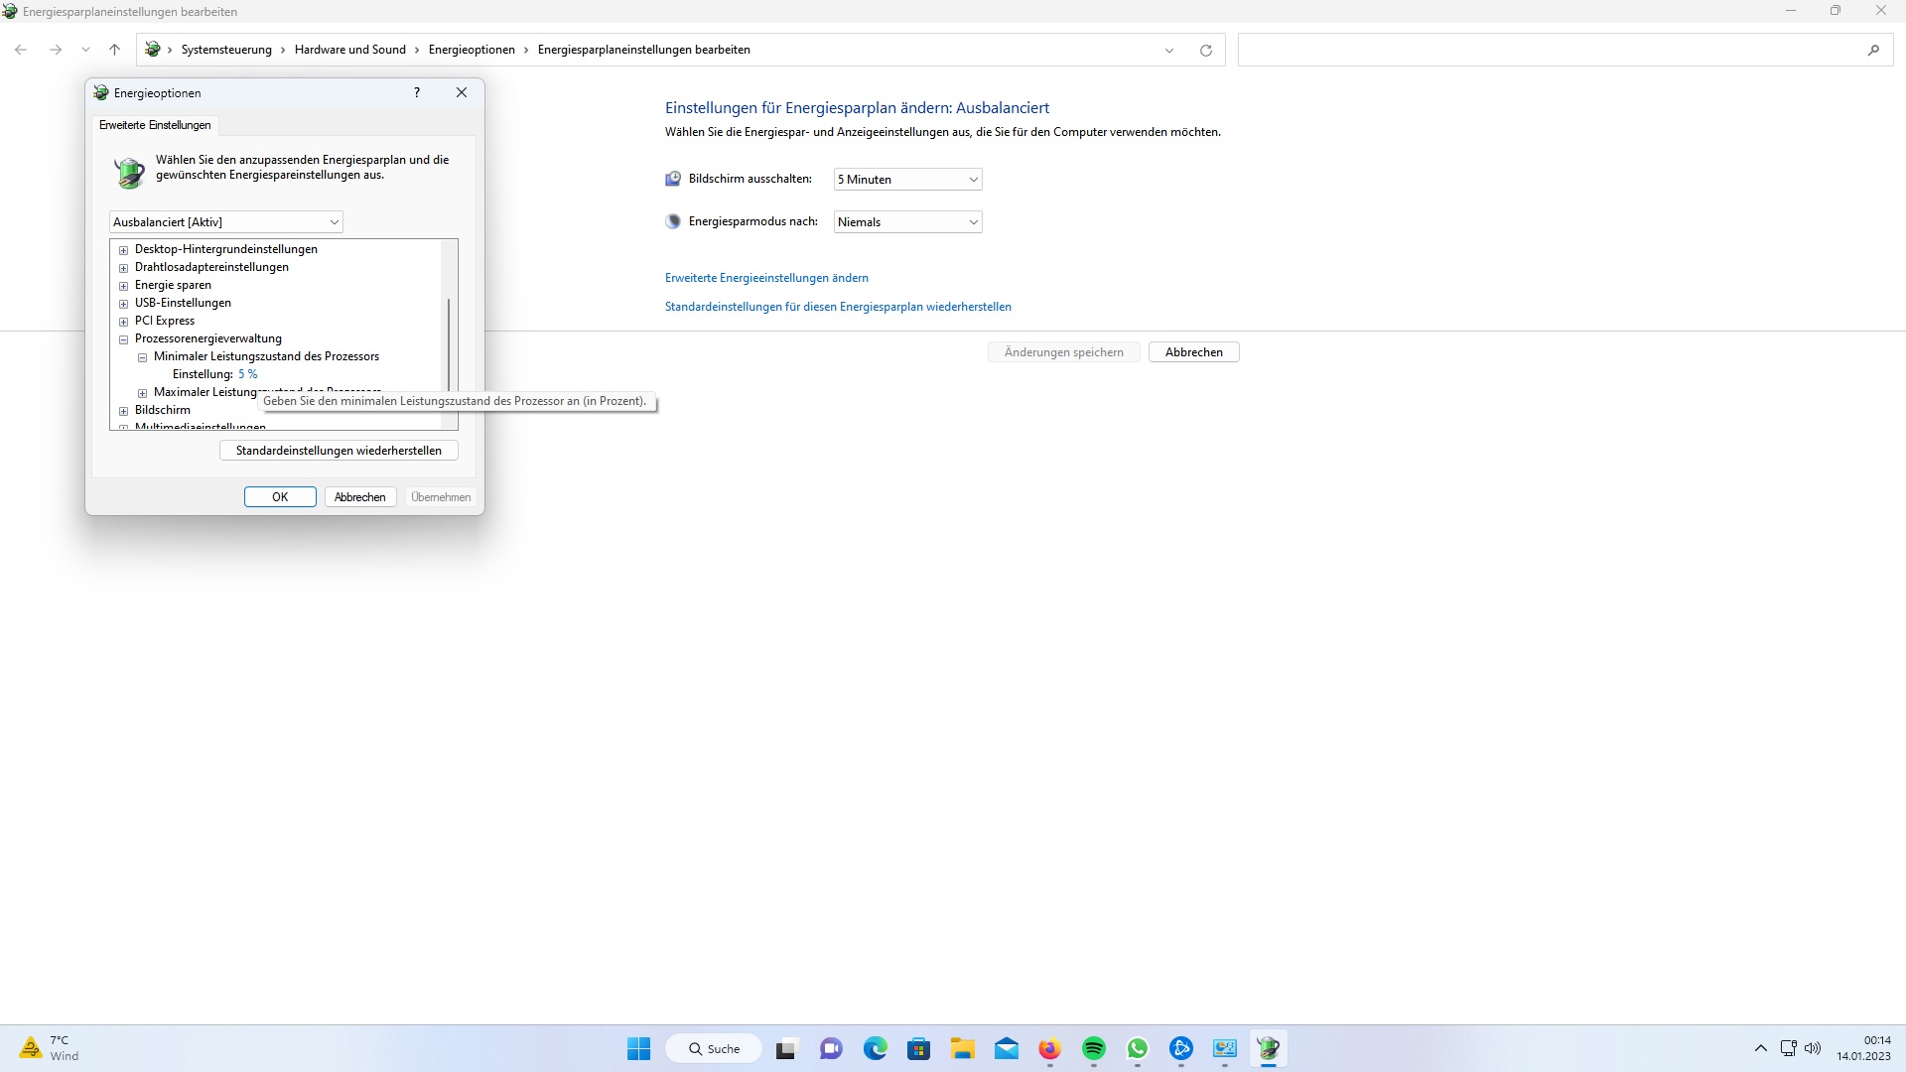Click the Erweiterte Energieeinstellungen ändern link

766,278
